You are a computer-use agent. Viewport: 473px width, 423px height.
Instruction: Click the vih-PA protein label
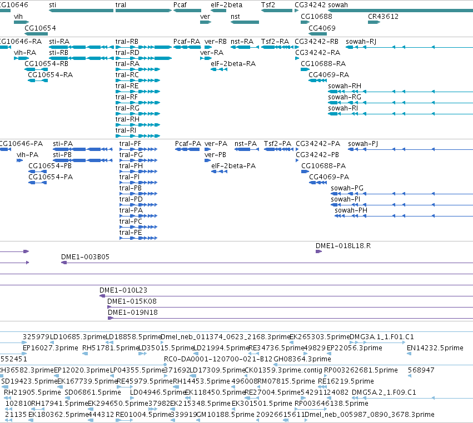[x=27, y=155]
